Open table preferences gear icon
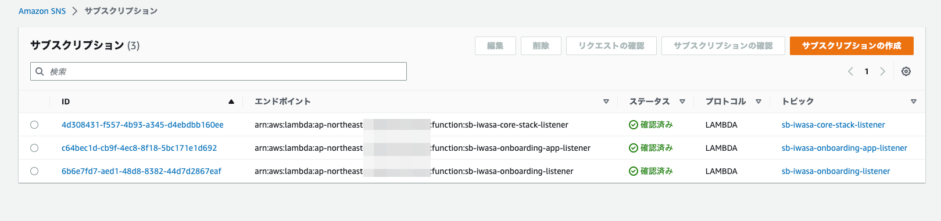 pyautogui.click(x=906, y=71)
